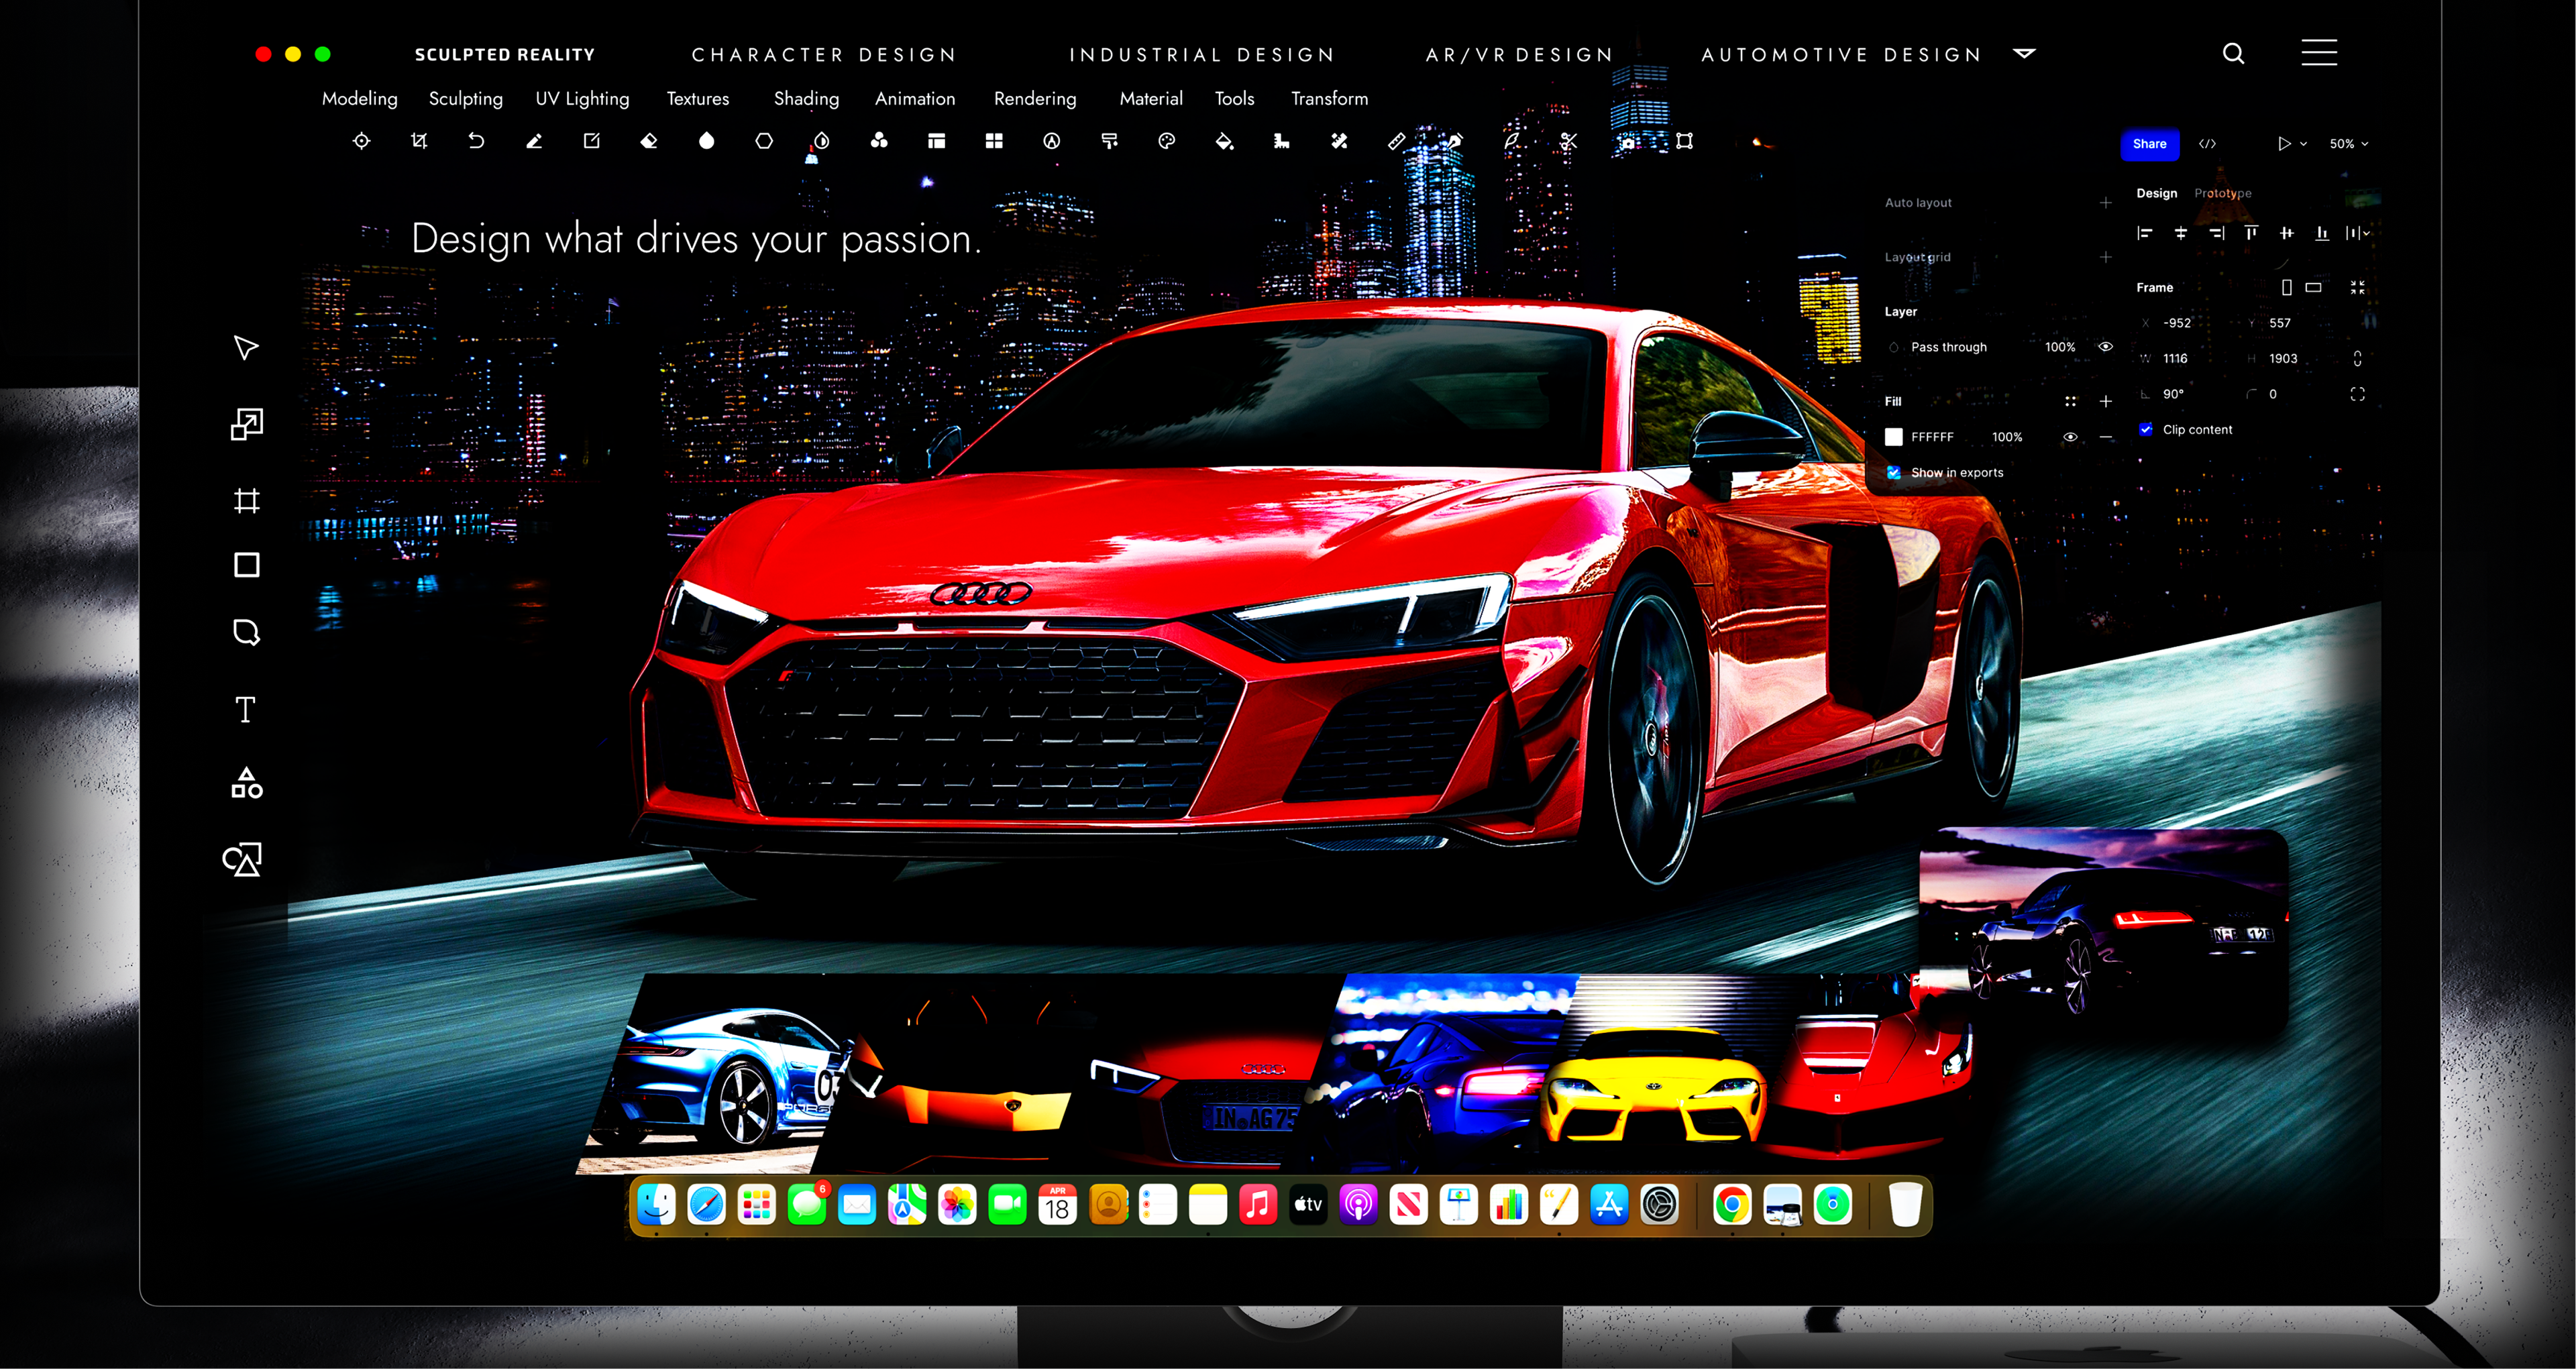Click the code view icon beside Share
The width and height of the screenshot is (2576, 1369).
point(2207,144)
